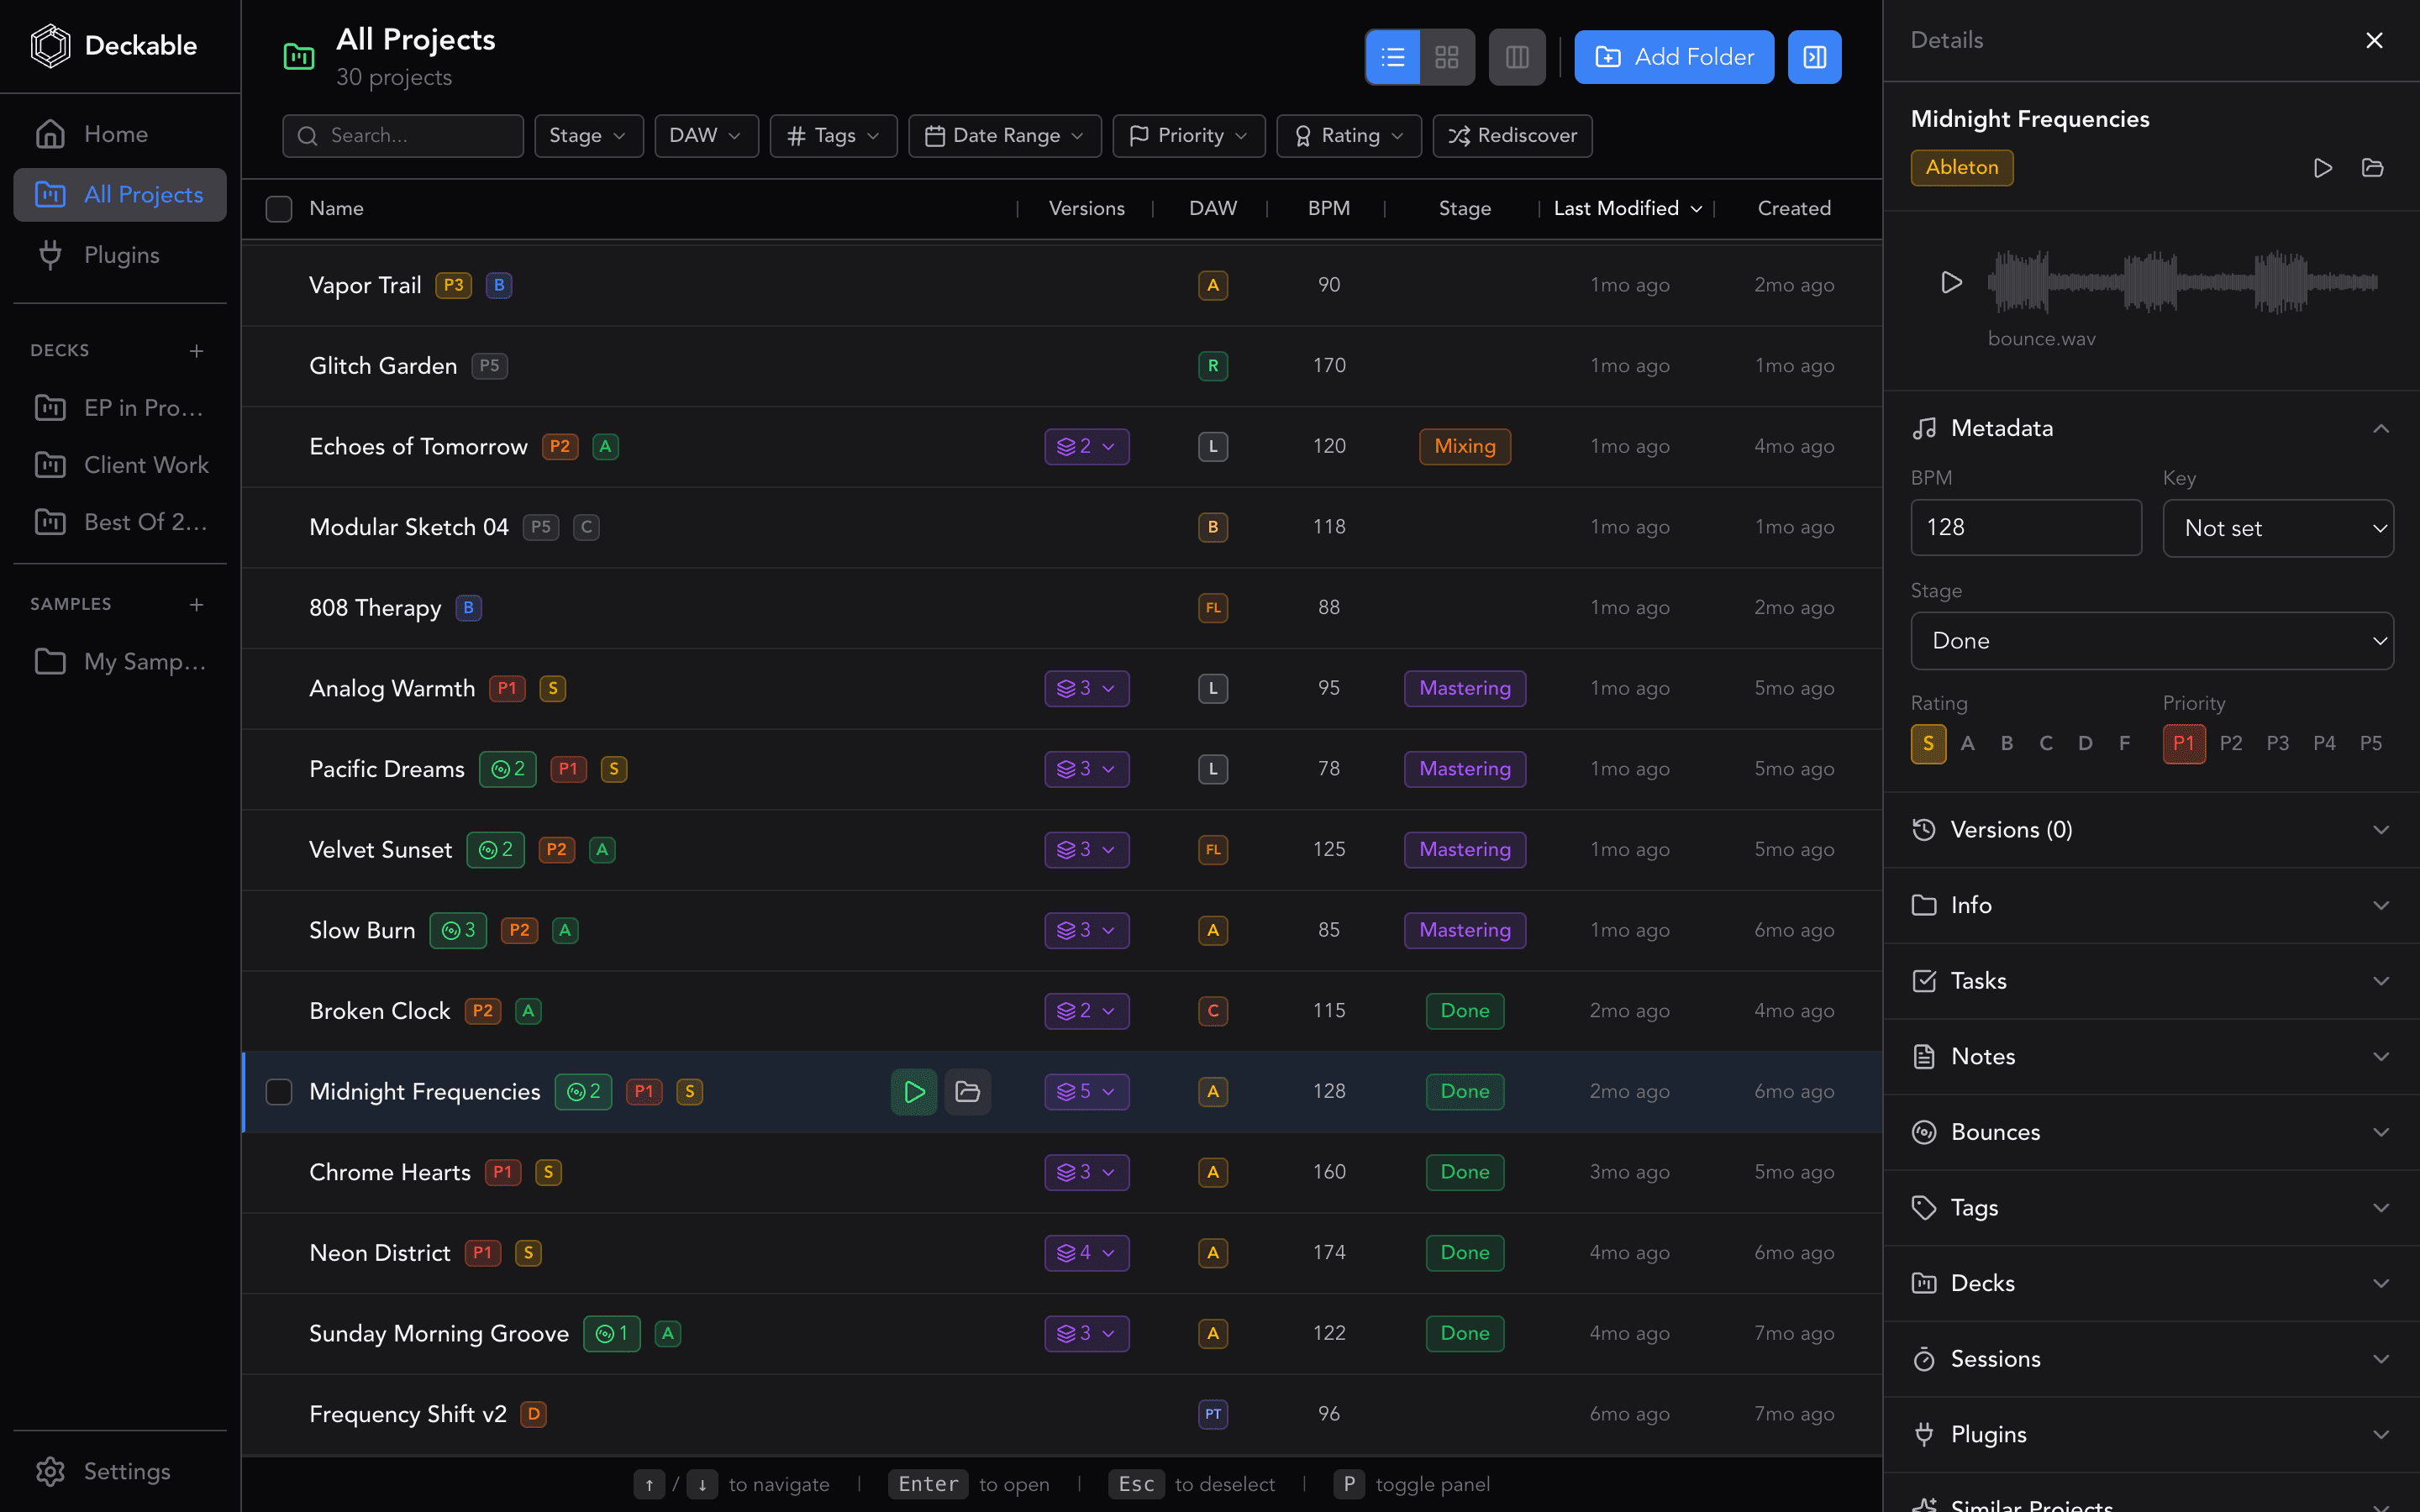This screenshot has width=2420, height=1512.
Task: Set priority to P3
Action: click(x=2277, y=744)
